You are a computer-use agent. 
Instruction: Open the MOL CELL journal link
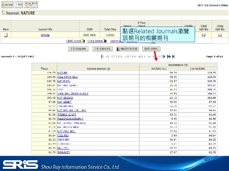63,148
